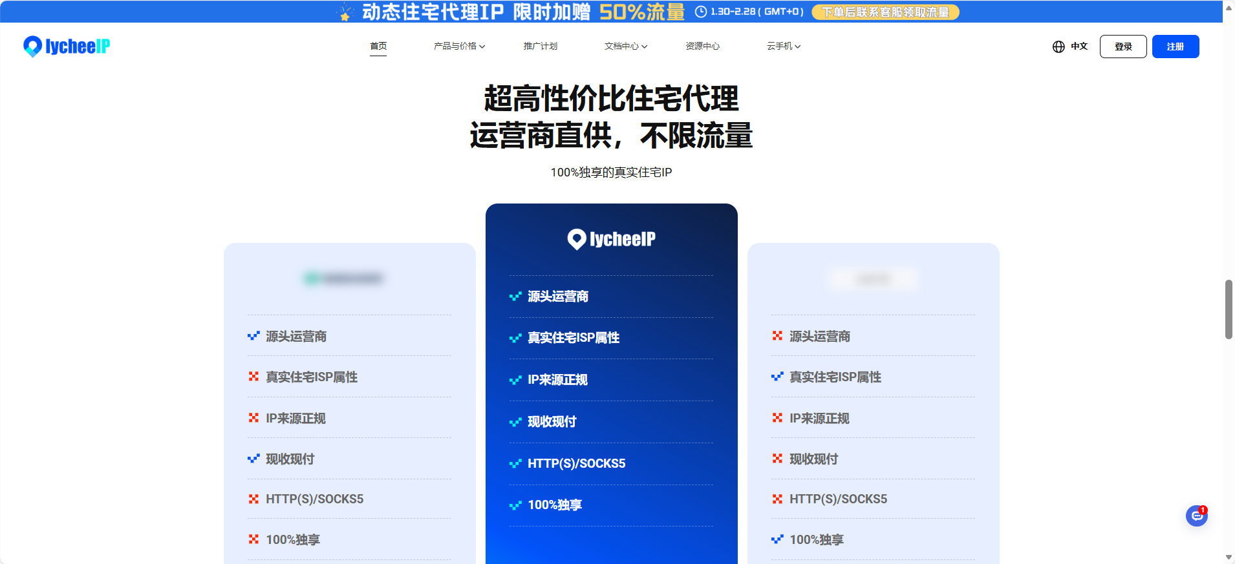This screenshot has height=564, width=1235.
Task: Expand the 文档中心 dropdown menu
Action: 625,47
